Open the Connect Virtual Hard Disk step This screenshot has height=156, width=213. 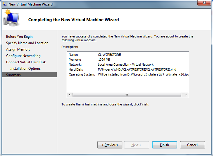click(x=26, y=62)
